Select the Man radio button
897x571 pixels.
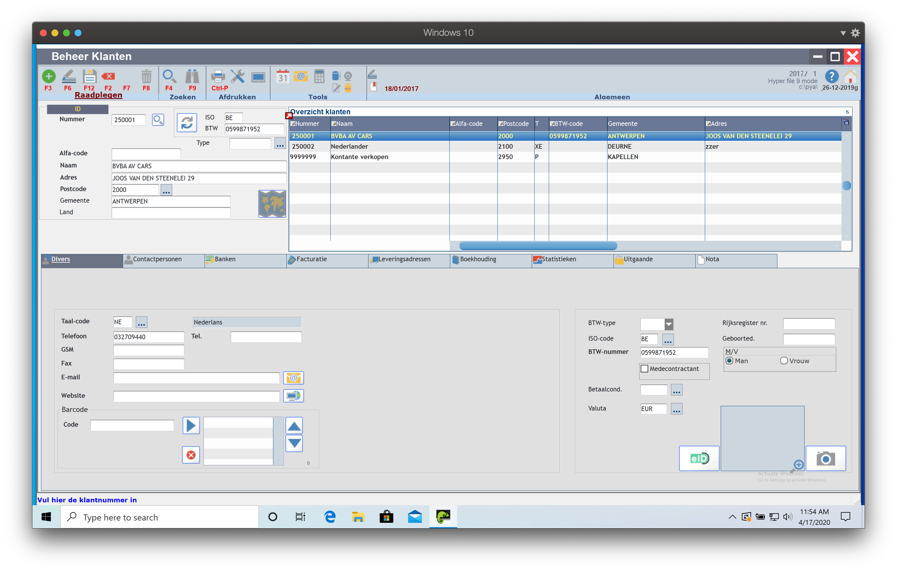click(729, 361)
